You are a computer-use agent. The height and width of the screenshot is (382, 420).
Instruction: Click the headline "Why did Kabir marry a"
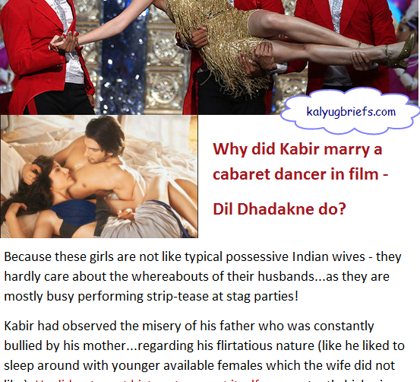297,149
